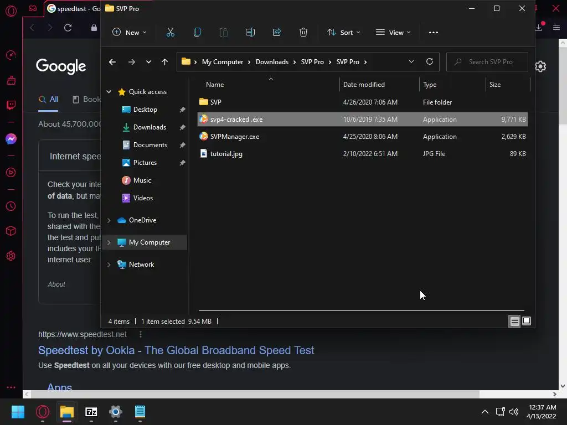Go up one folder level
Screen dimensions: 567x425
coord(164,62)
